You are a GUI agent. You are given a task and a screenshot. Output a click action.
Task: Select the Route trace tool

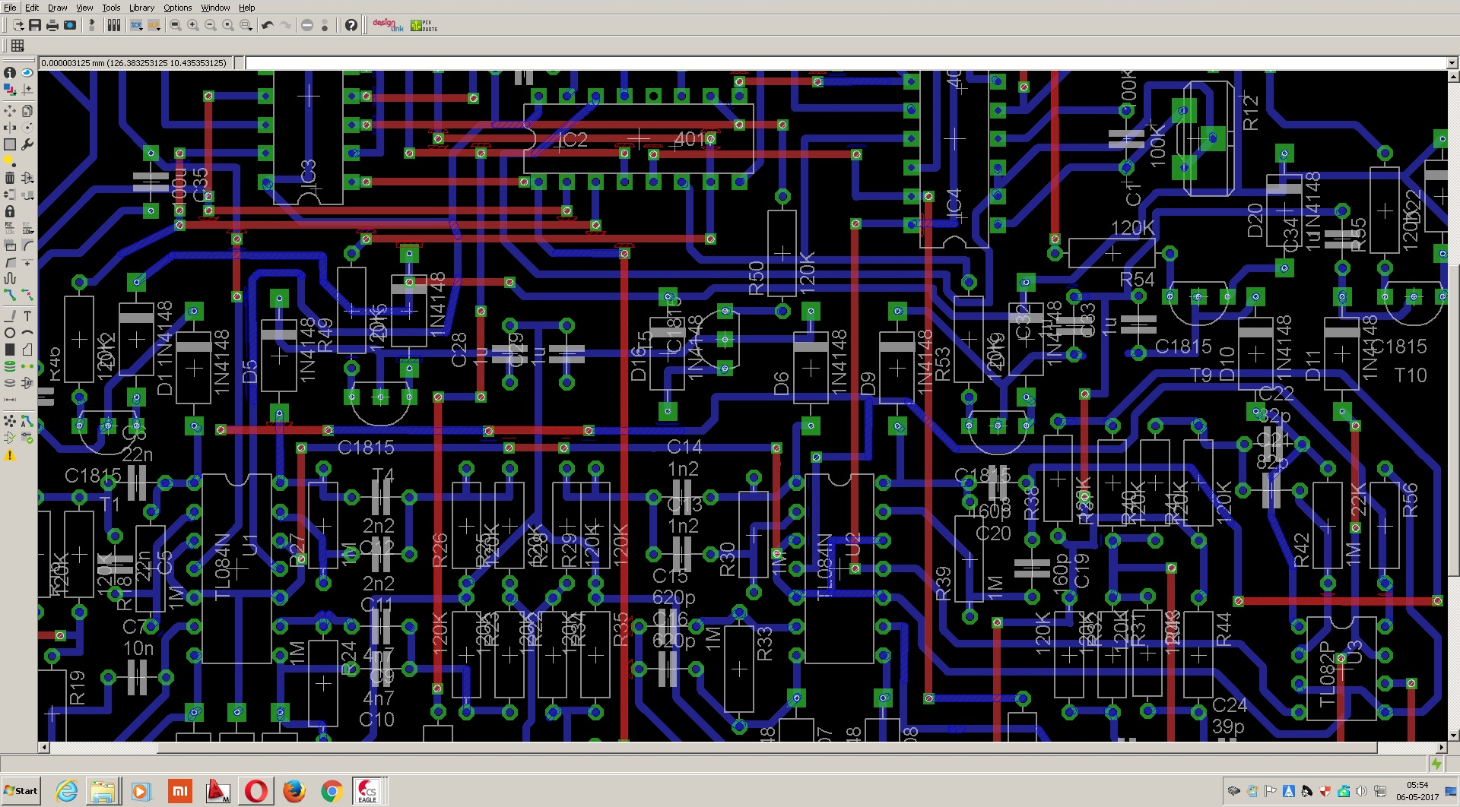tap(10, 295)
